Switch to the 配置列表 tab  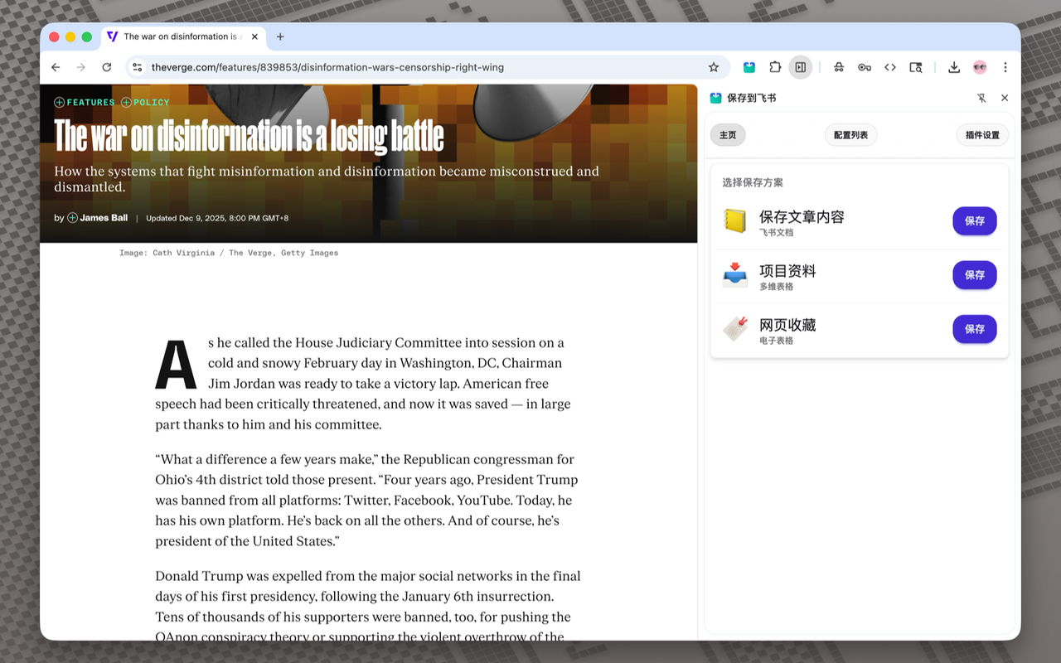(x=850, y=134)
